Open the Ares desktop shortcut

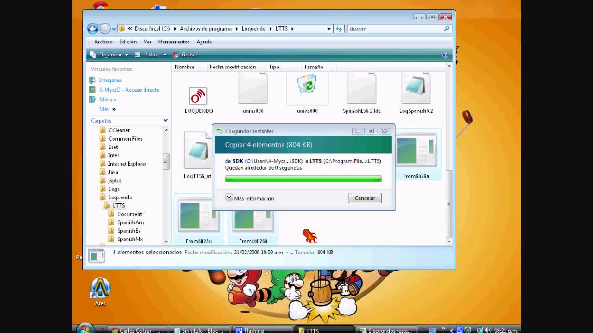[x=101, y=292]
